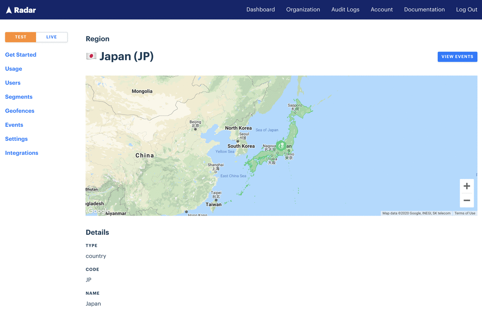Click the map data attribution text
The image size is (482, 321).
[x=416, y=213]
